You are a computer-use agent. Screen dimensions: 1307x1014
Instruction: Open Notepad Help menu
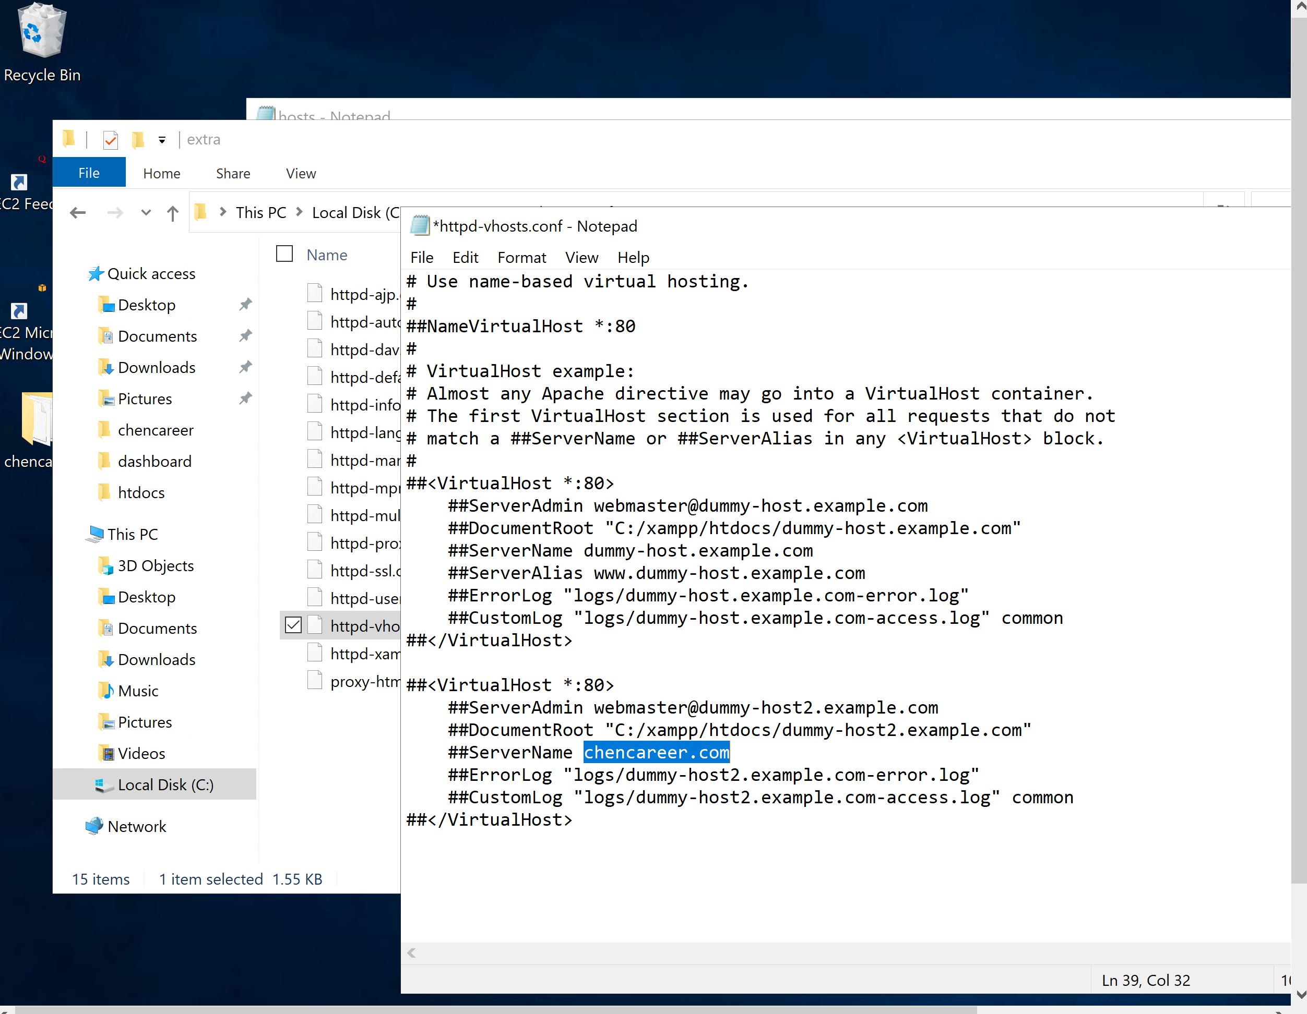tap(633, 258)
